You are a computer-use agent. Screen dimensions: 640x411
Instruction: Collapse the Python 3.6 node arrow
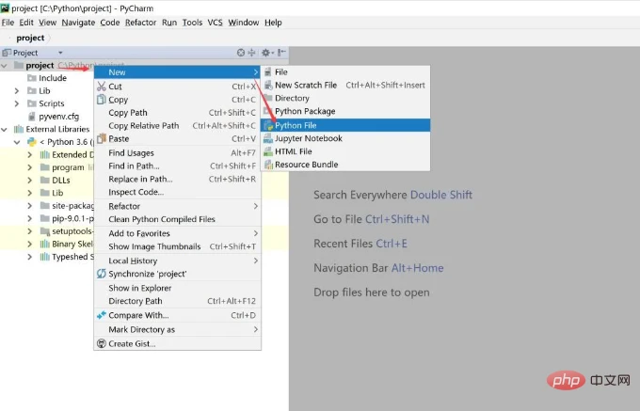(x=17, y=142)
